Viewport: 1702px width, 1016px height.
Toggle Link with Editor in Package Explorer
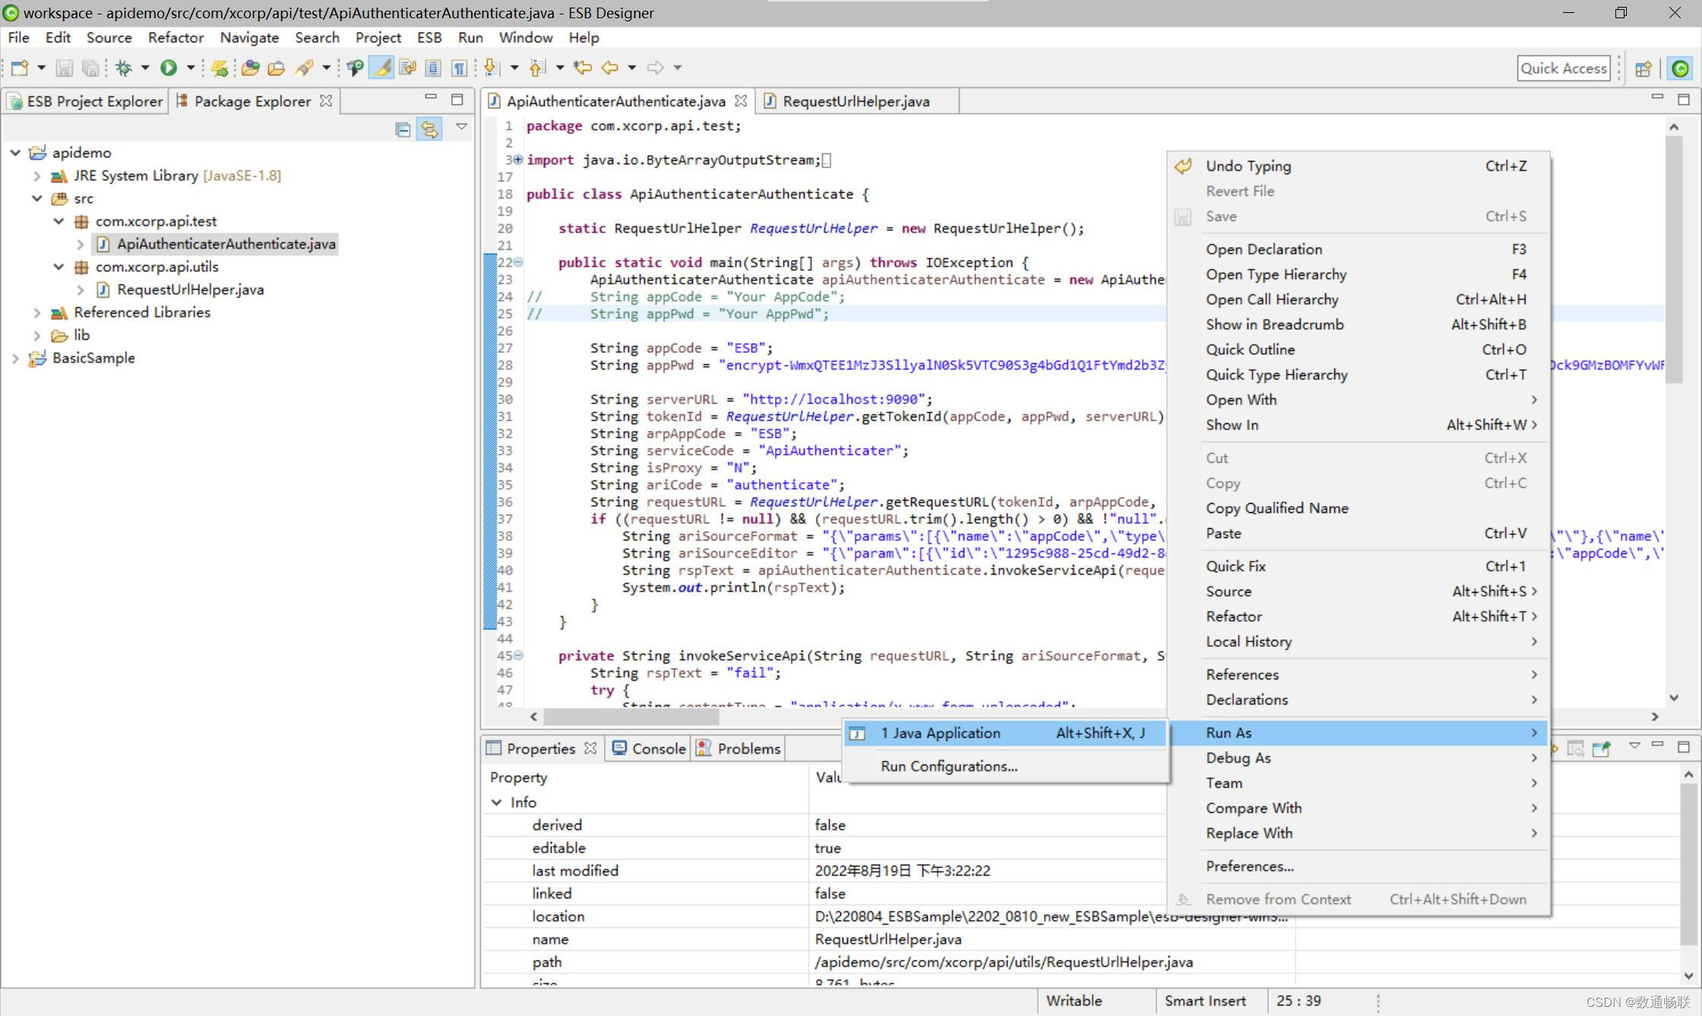[429, 129]
